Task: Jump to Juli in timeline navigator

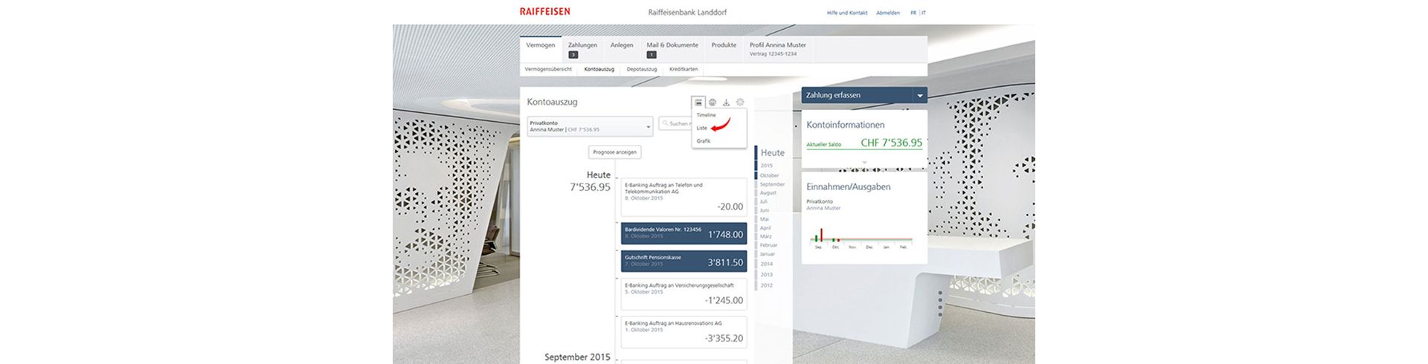Action: tap(763, 202)
